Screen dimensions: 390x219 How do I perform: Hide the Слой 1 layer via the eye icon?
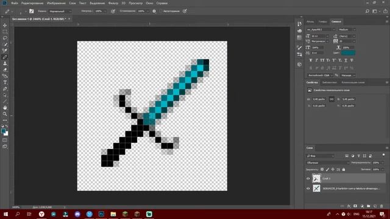click(308, 178)
